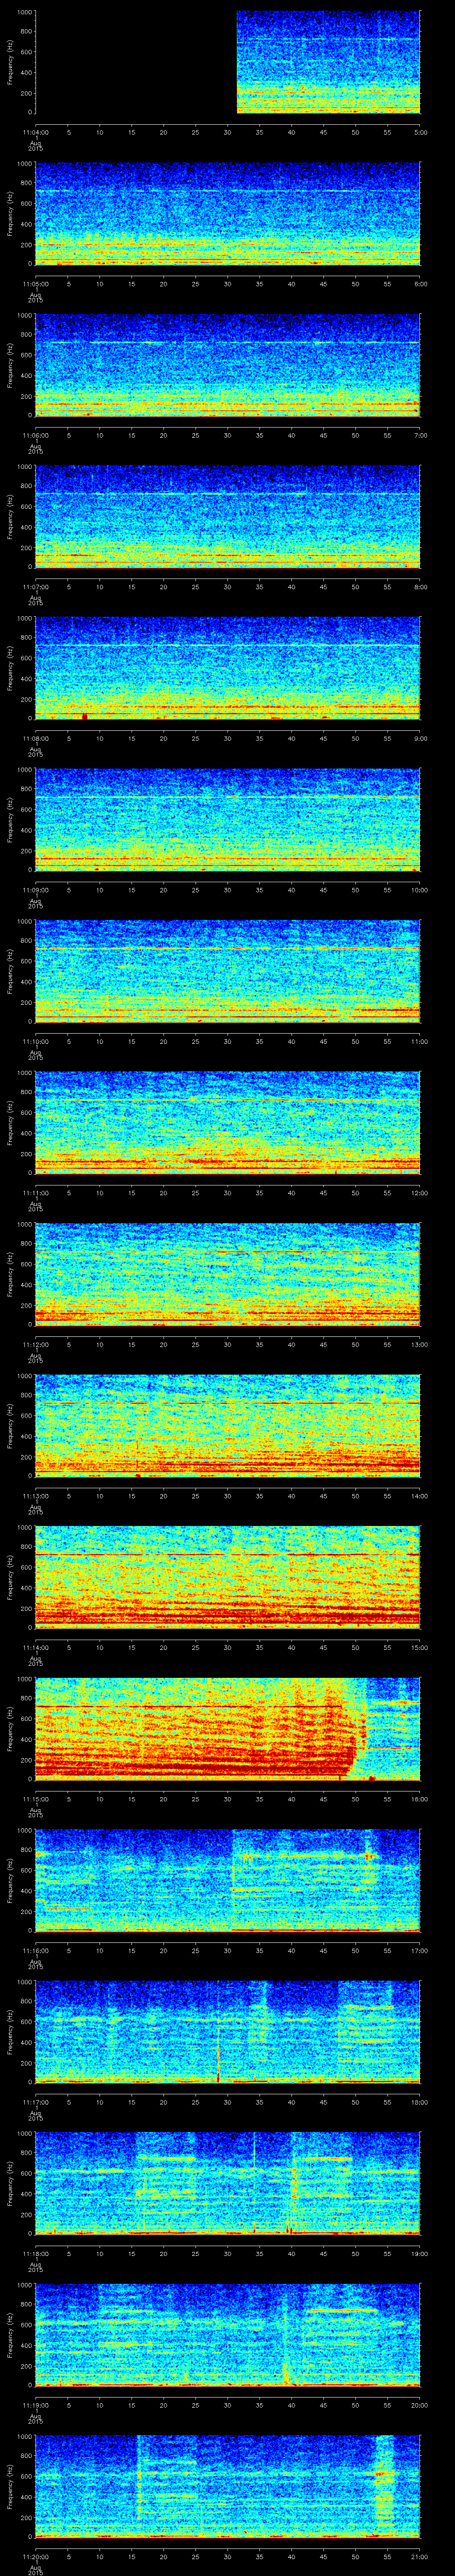
Task: Select the 21:00 end-of-axis time label
Action: (420, 2556)
